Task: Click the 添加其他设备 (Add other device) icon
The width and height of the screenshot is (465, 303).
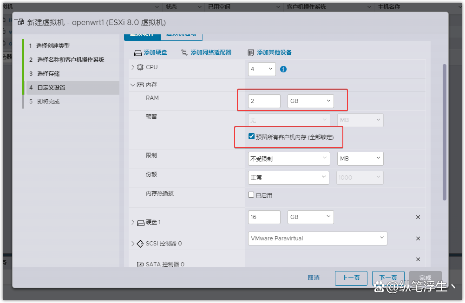Action: (x=252, y=52)
